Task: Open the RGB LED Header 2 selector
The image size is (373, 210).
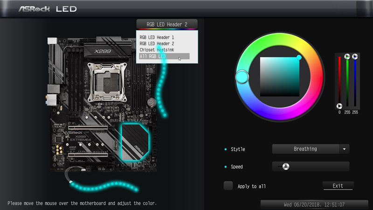Action: 167,24
